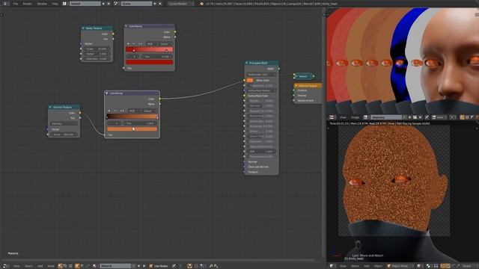
Task: Open the image editor type selector
Action: (332, 117)
